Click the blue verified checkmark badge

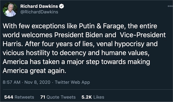pyautogui.click(x=61, y=6)
